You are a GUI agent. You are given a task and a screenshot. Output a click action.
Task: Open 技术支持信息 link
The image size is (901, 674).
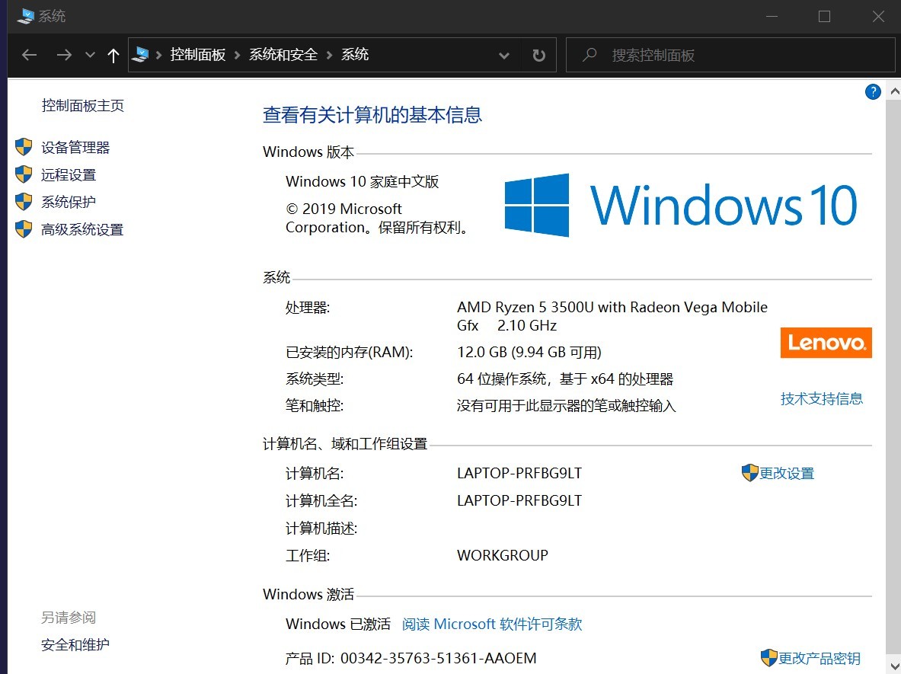pyautogui.click(x=822, y=399)
